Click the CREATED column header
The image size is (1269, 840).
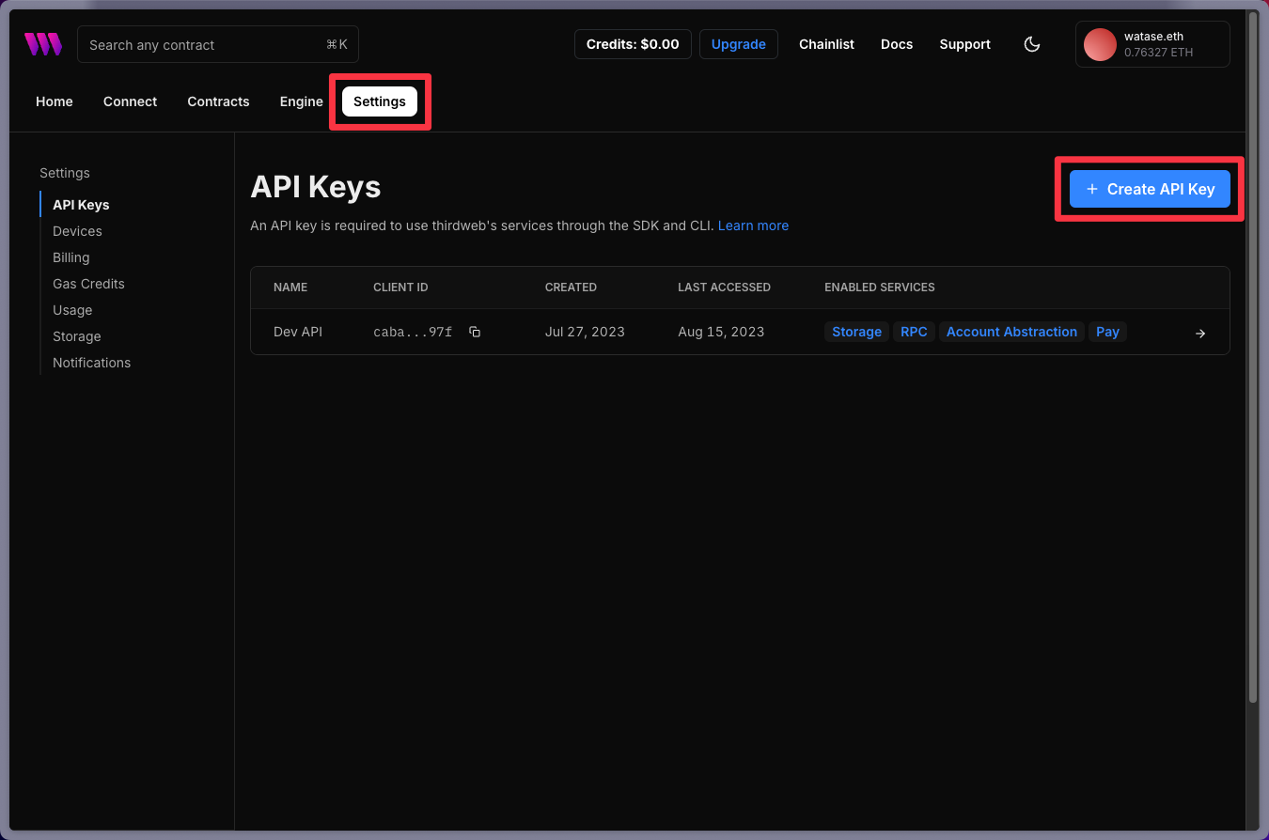pos(571,288)
